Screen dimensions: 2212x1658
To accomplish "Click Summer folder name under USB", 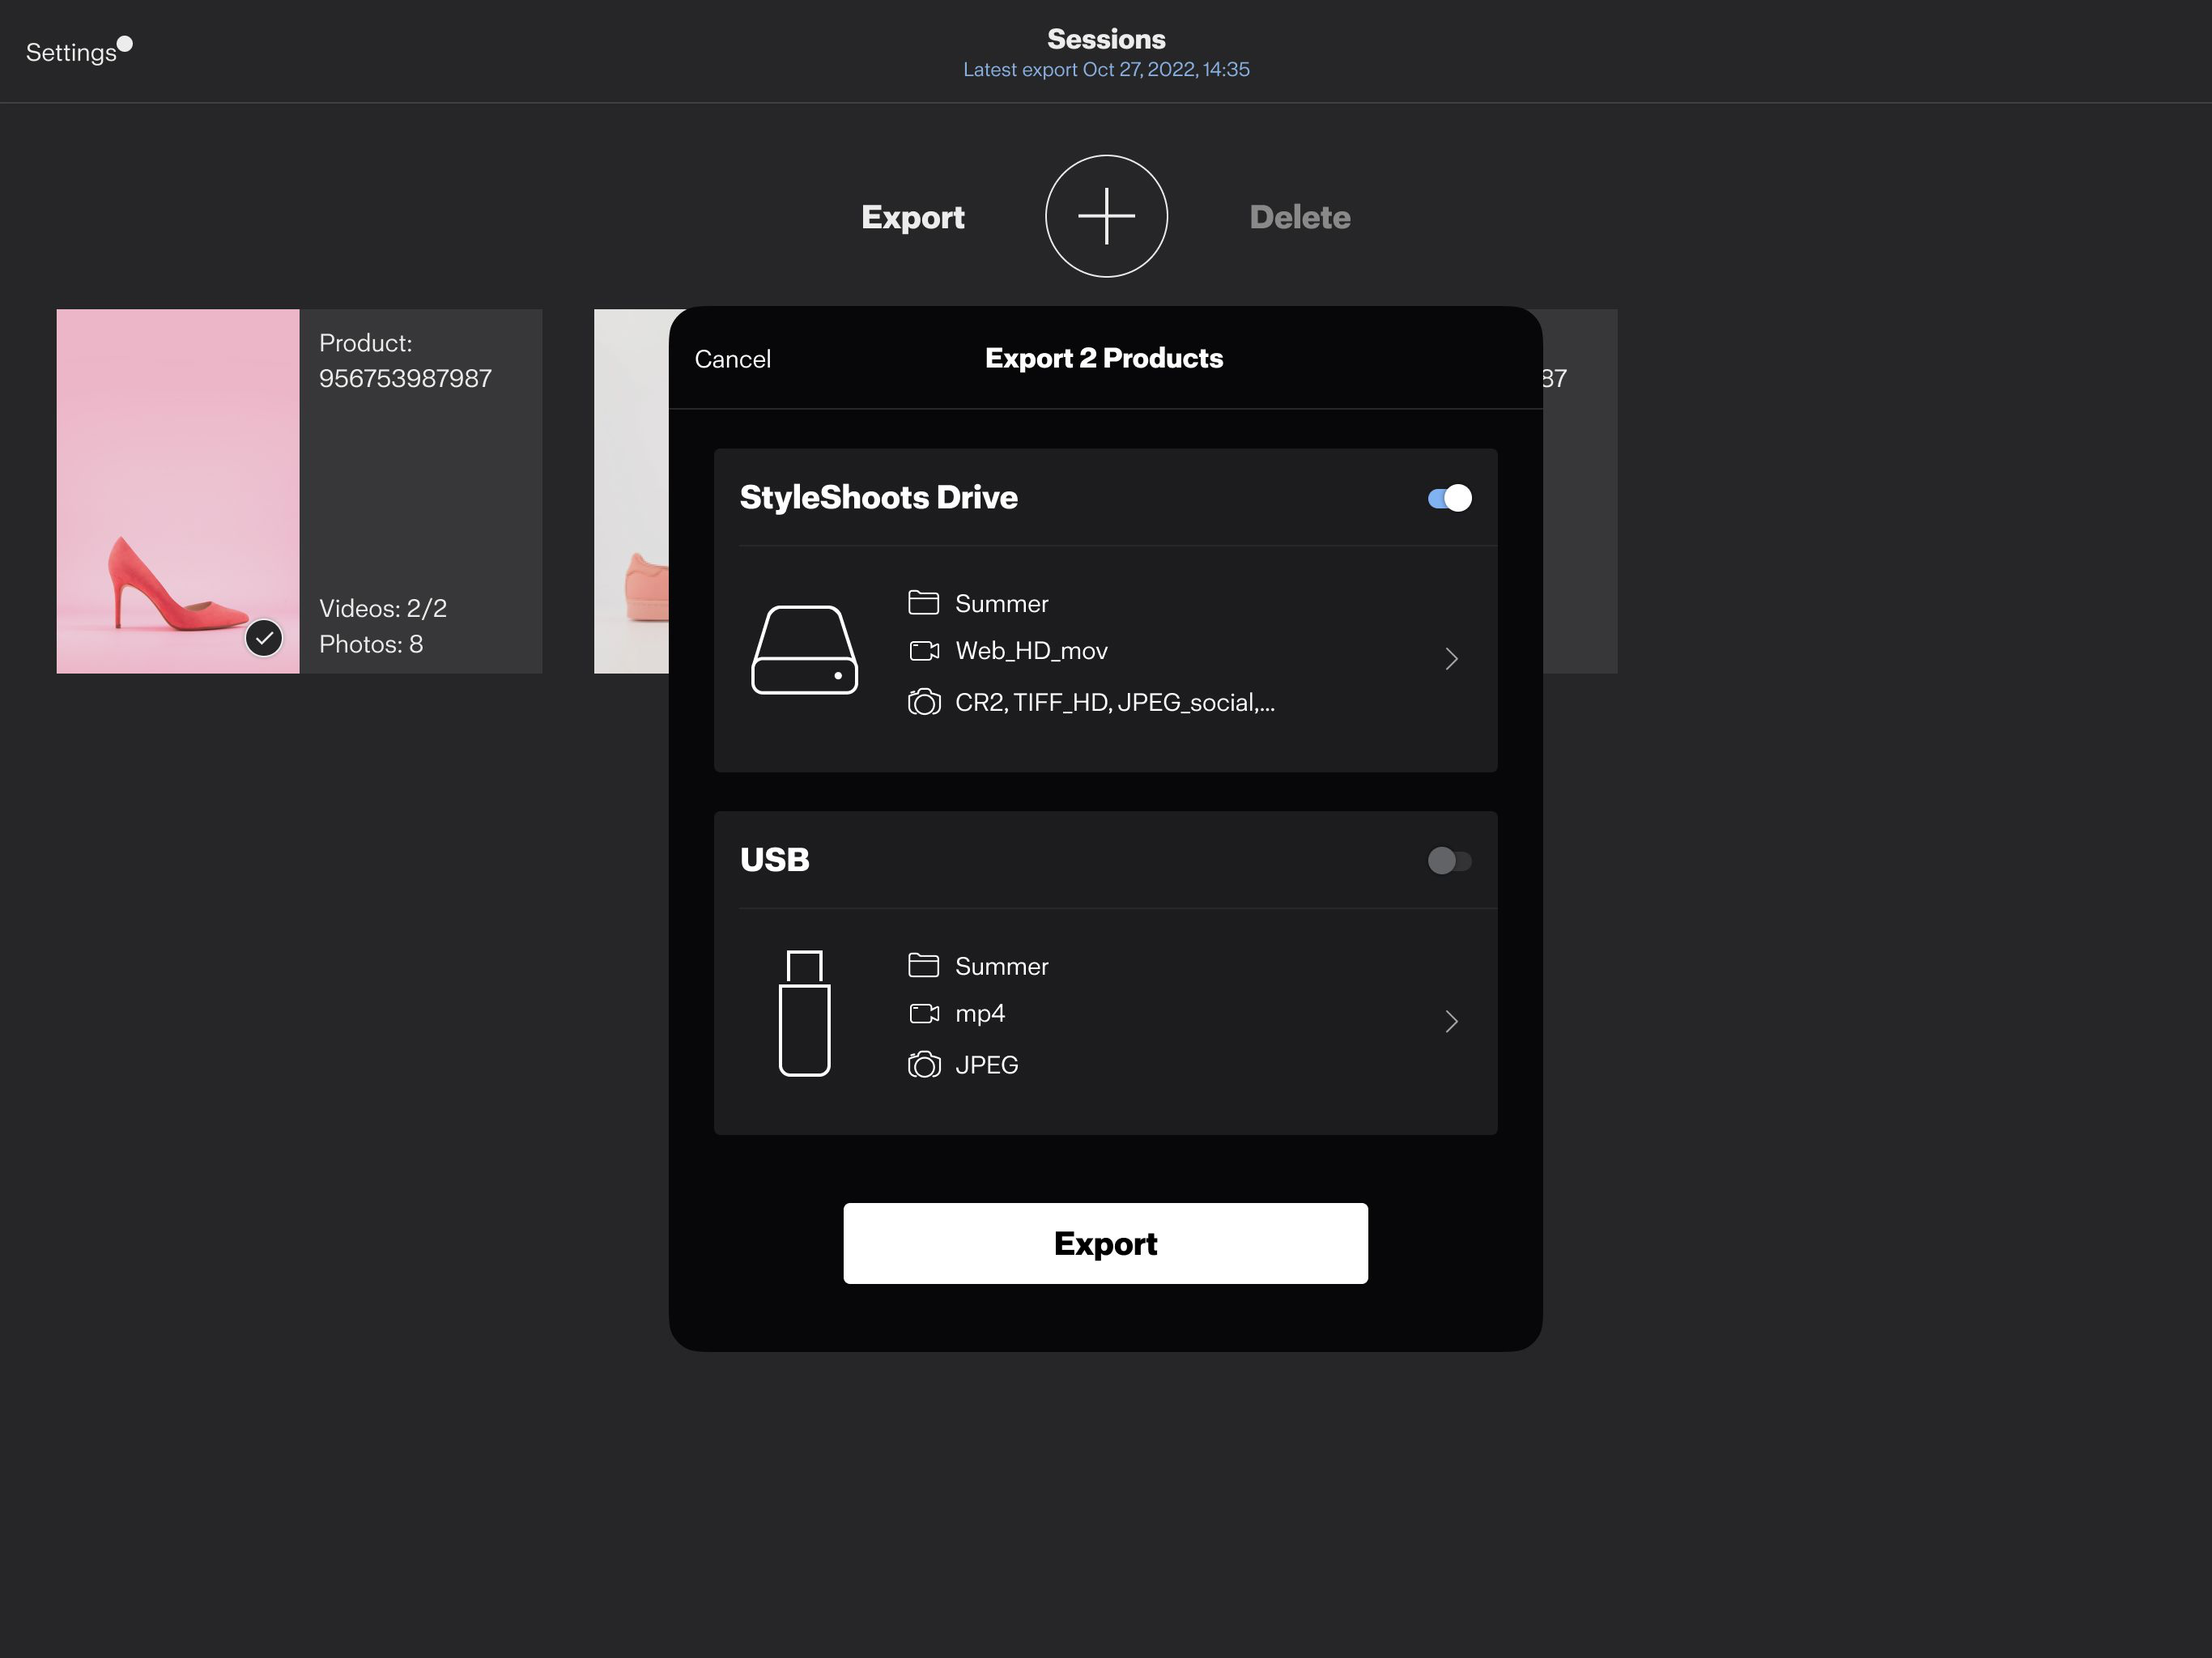I will point(1002,967).
